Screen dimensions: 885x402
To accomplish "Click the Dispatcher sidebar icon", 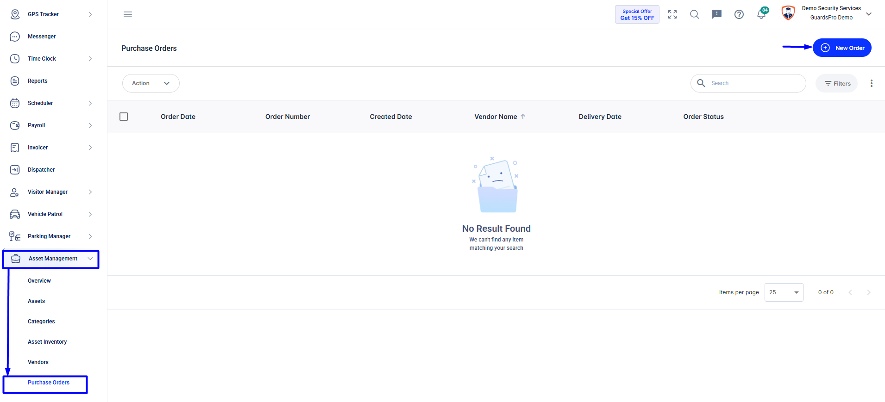I will point(15,170).
